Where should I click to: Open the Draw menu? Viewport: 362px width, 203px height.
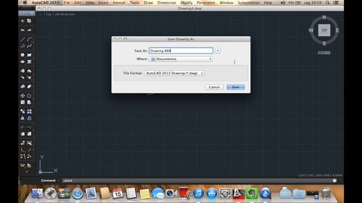148,3
